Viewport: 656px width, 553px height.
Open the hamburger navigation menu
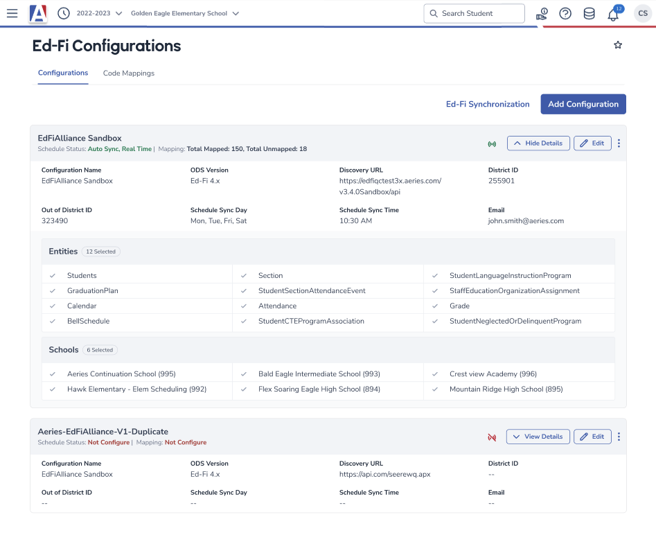[x=12, y=13]
